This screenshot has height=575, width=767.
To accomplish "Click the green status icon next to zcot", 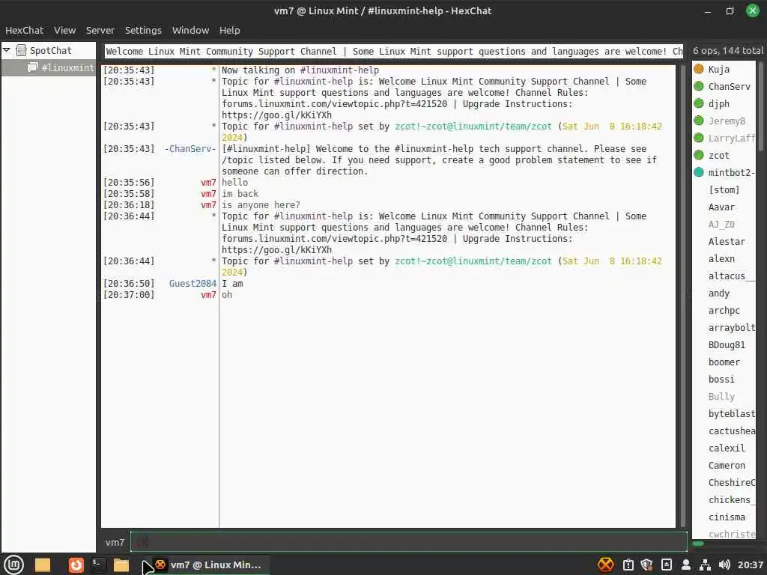I will (699, 155).
